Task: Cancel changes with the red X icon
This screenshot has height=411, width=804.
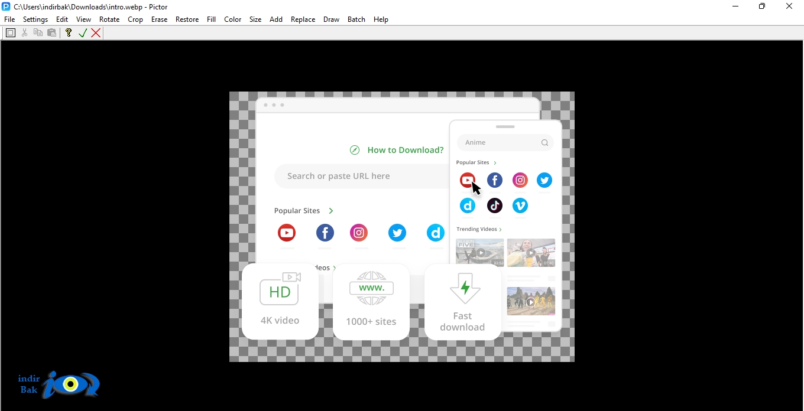Action: point(96,33)
